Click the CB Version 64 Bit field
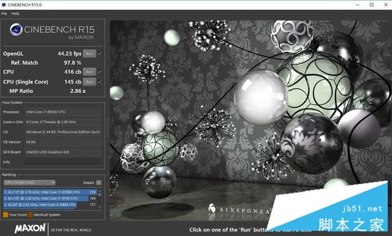The height and width of the screenshot is (236, 392). [63, 142]
